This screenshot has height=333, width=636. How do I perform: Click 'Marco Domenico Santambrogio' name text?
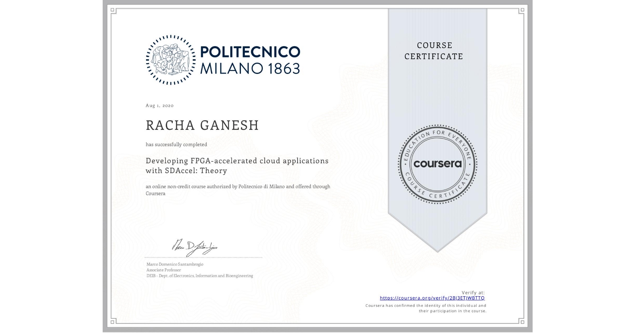(x=174, y=264)
